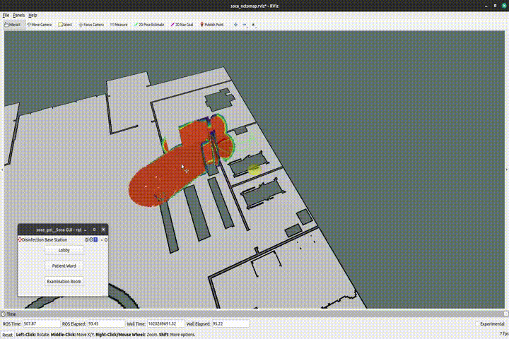
Task: Click the Publish Point tool
Action: tap(212, 24)
